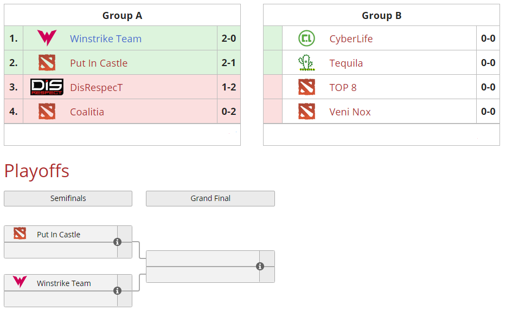Click the Winstrike Team logo in Group A
Viewport: 506px width, 311px height.
point(47,38)
